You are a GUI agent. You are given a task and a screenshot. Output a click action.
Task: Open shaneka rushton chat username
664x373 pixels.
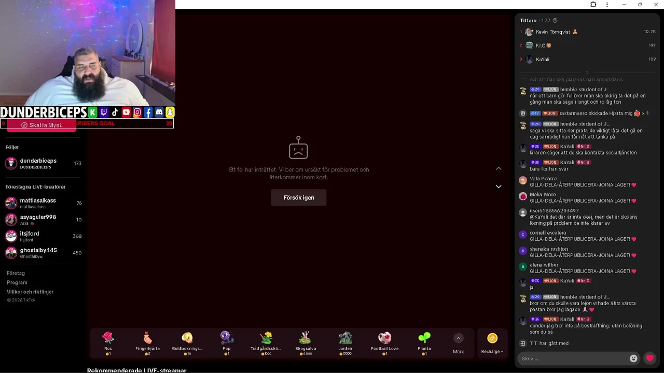[549, 249]
